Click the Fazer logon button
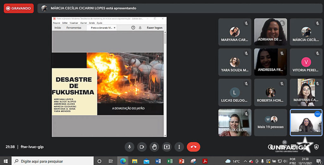324x165 pixels. pyautogui.click(x=154, y=28)
